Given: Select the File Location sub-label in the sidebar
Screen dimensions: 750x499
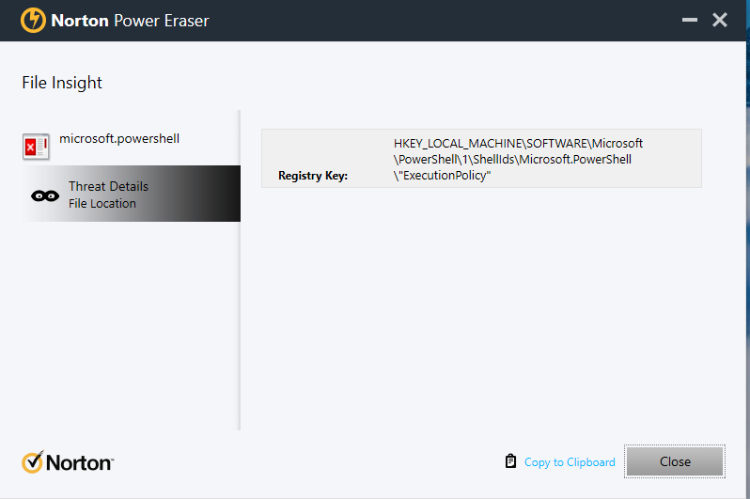Looking at the screenshot, I should pyautogui.click(x=102, y=203).
